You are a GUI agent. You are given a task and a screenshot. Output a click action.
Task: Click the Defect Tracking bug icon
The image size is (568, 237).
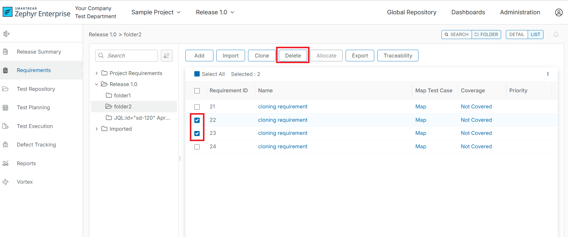(5, 145)
